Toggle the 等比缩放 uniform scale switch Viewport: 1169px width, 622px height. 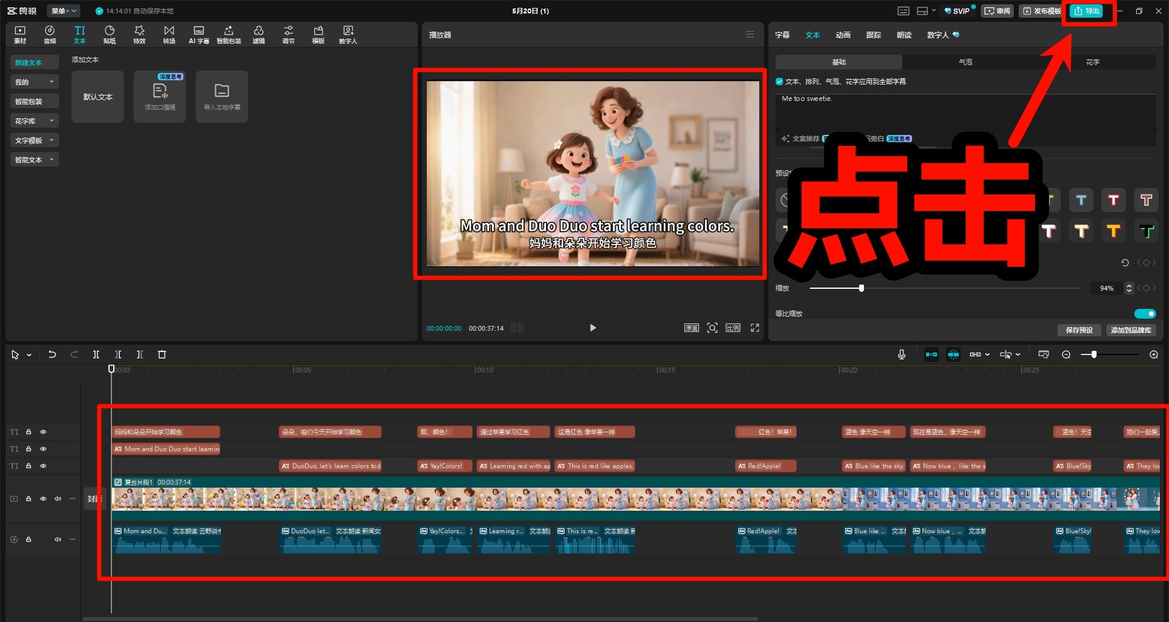click(1145, 314)
